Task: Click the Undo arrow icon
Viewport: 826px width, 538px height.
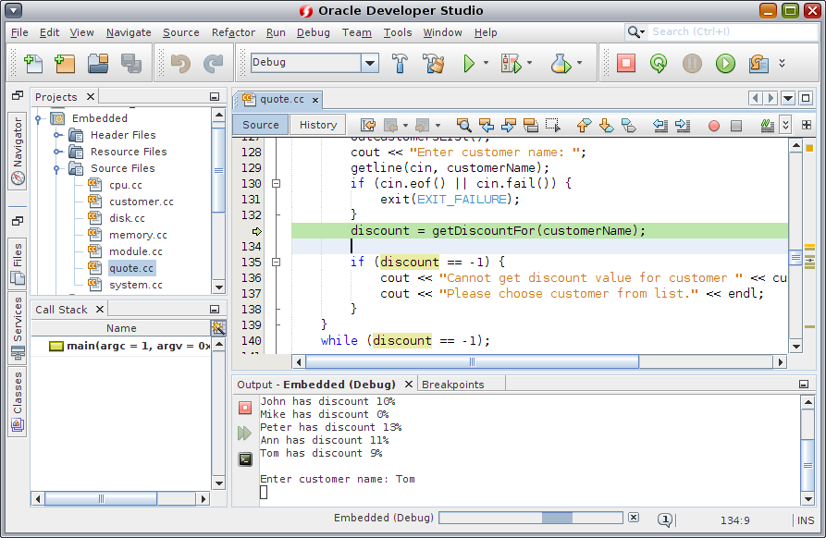Action: 180,64
